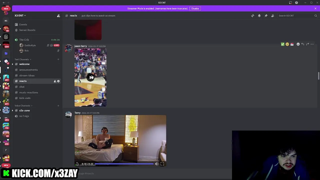Switch to the announcements channel
The height and width of the screenshot is (180, 320).
[37, 70]
